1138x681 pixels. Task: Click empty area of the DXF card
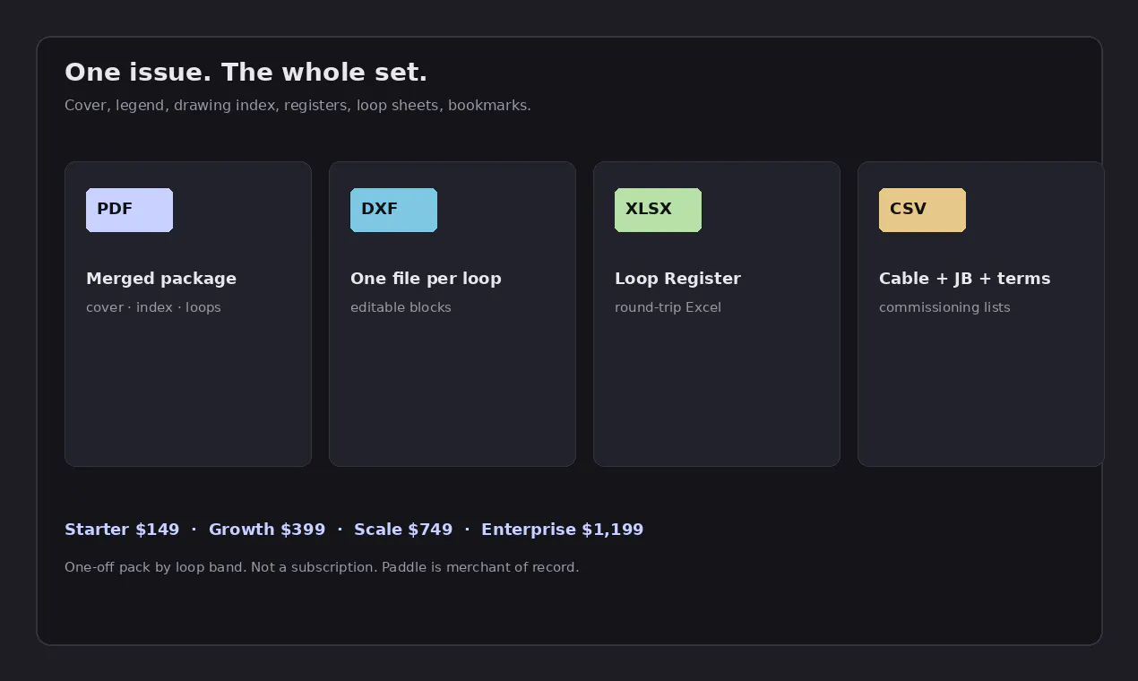pos(453,394)
